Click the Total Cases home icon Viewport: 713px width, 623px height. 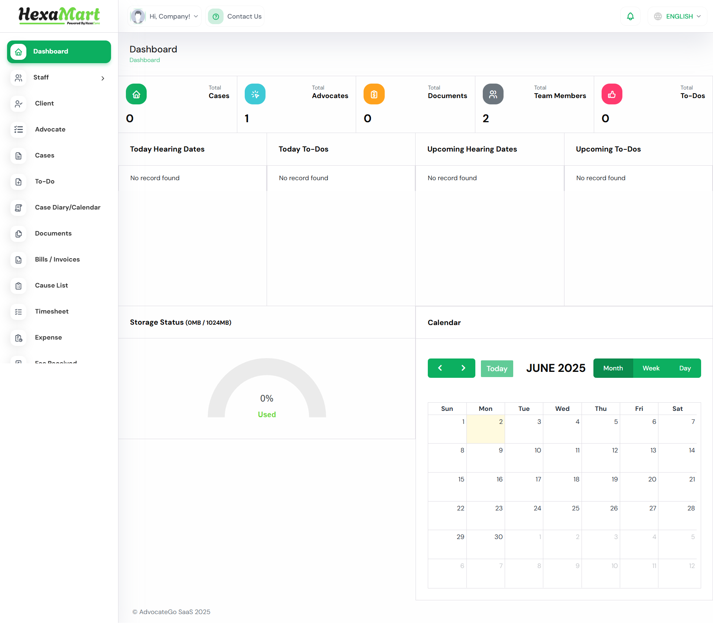click(x=136, y=94)
